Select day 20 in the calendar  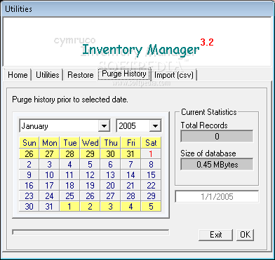[x=110, y=186]
